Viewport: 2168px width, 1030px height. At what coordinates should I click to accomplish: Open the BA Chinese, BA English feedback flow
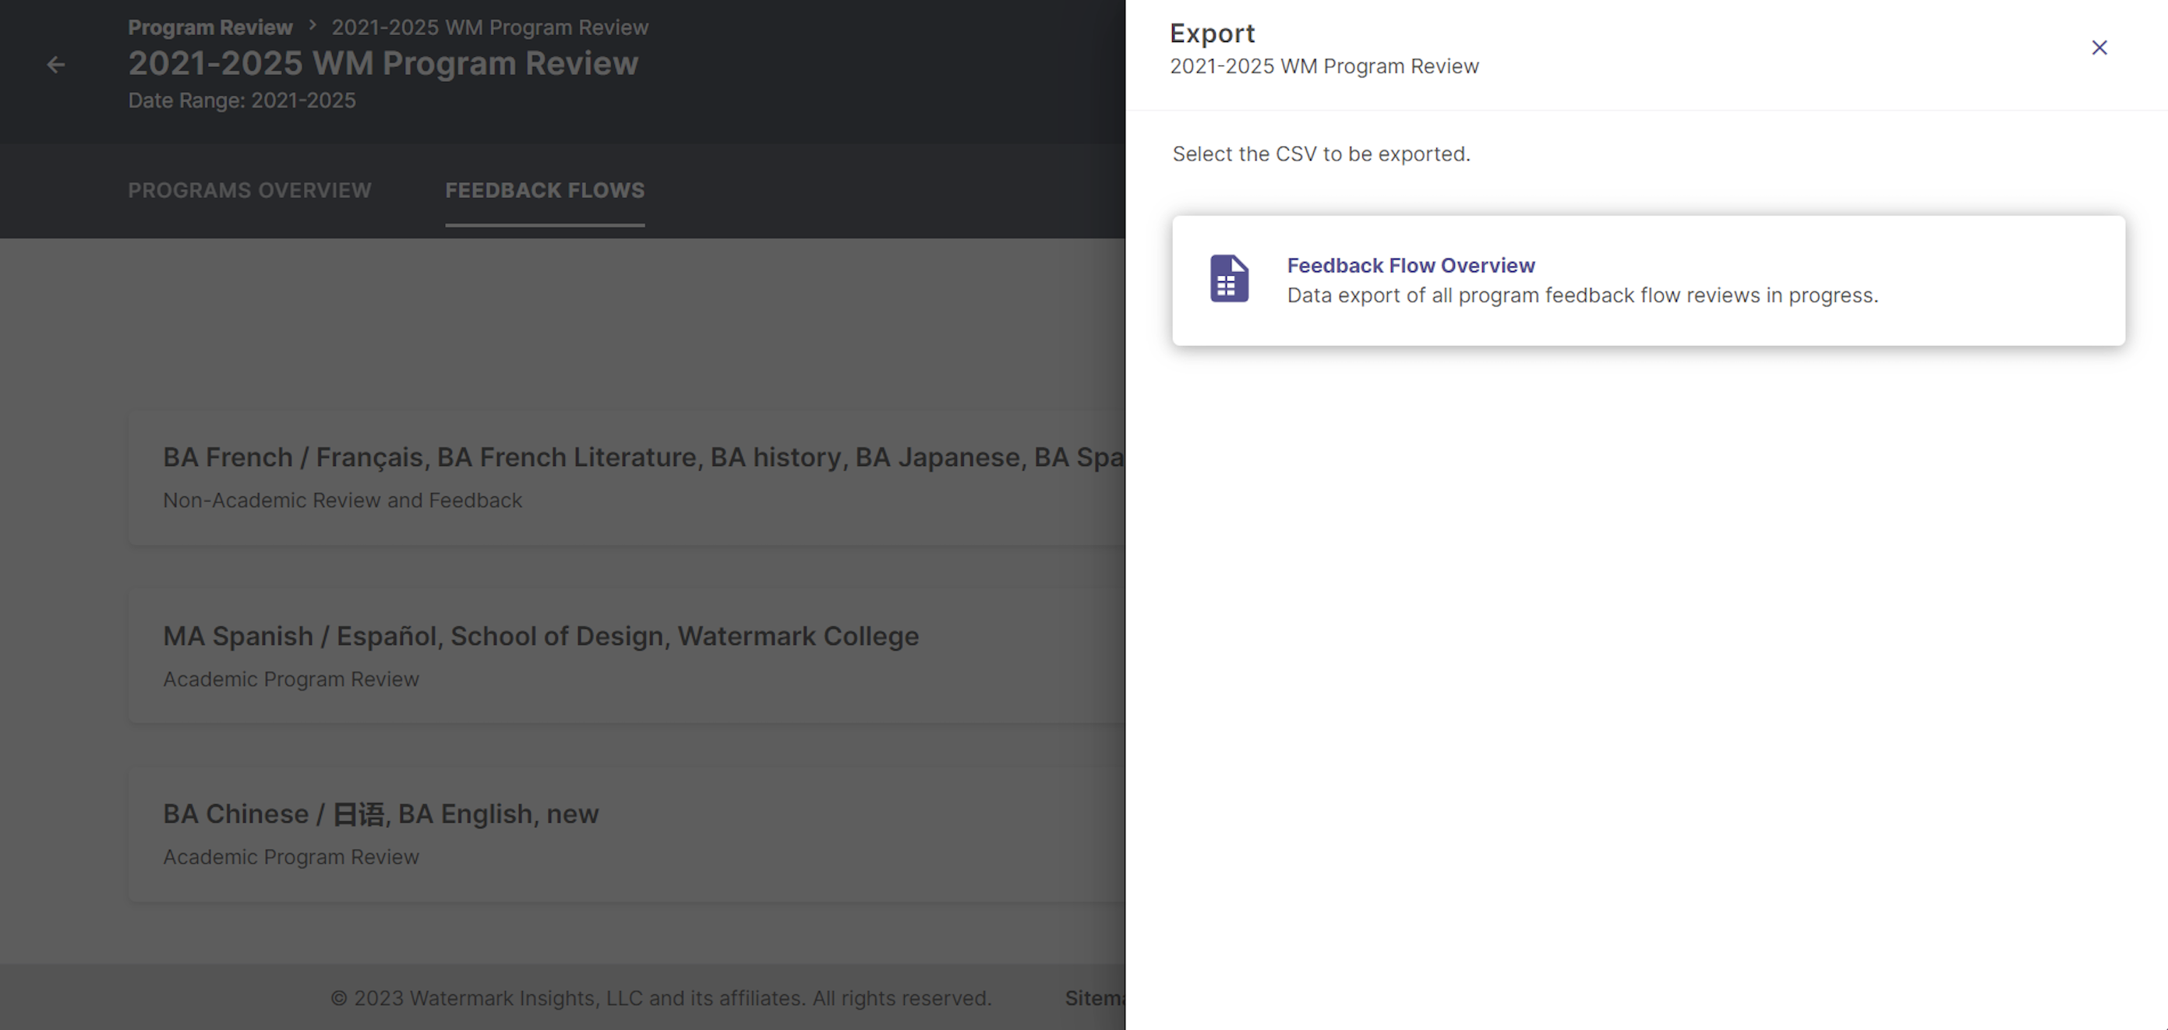click(x=626, y=834)
